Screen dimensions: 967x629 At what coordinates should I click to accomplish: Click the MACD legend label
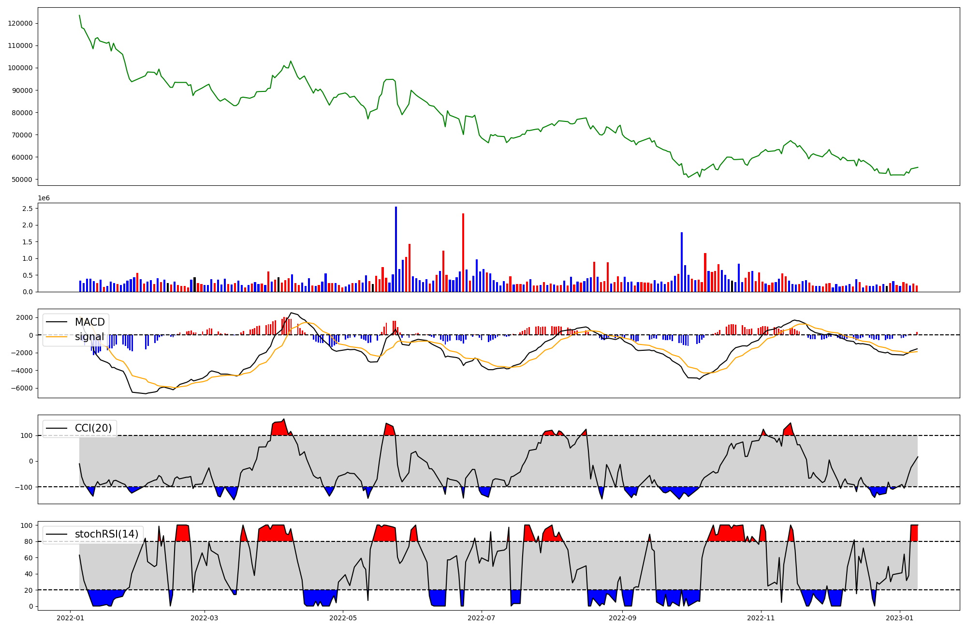[x=89, y=322]
